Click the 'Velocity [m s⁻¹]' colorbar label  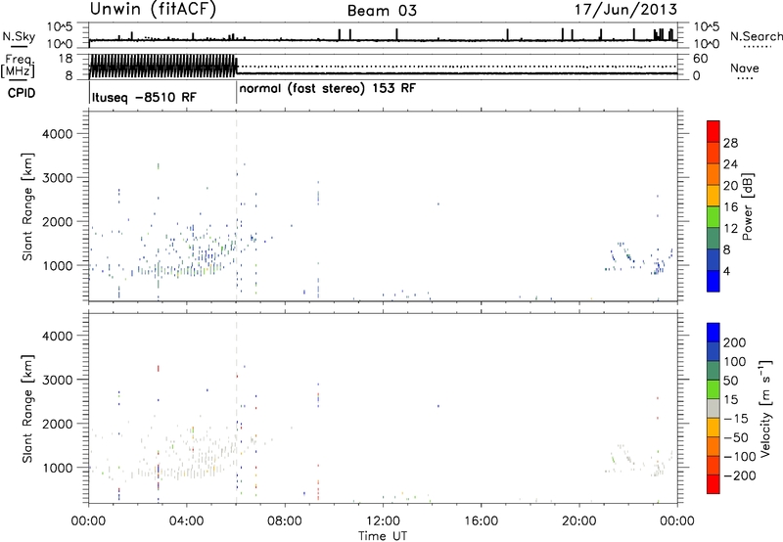pos(765,408)
